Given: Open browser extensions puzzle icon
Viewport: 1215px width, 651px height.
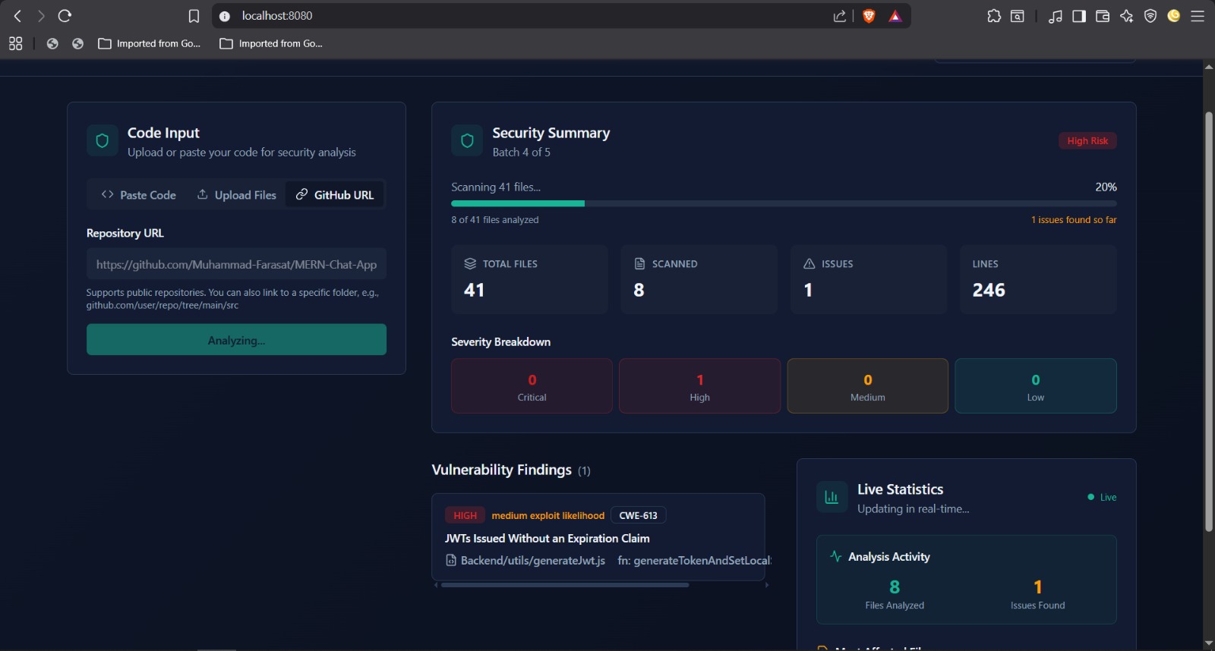Looking at the screenshot, I should click(994, 16).
